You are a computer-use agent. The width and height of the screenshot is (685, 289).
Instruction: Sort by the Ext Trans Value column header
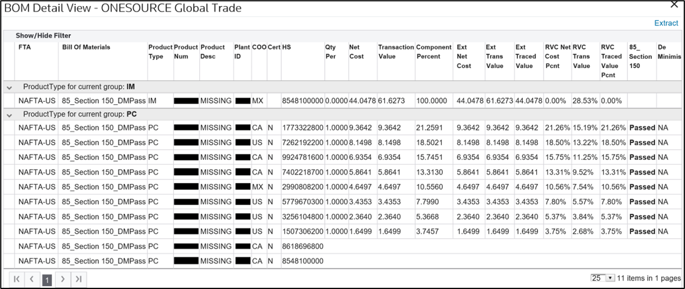tap(494, 57)
